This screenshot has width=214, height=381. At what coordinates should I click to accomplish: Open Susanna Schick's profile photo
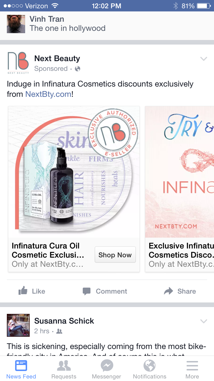click(x=18, y=325)
